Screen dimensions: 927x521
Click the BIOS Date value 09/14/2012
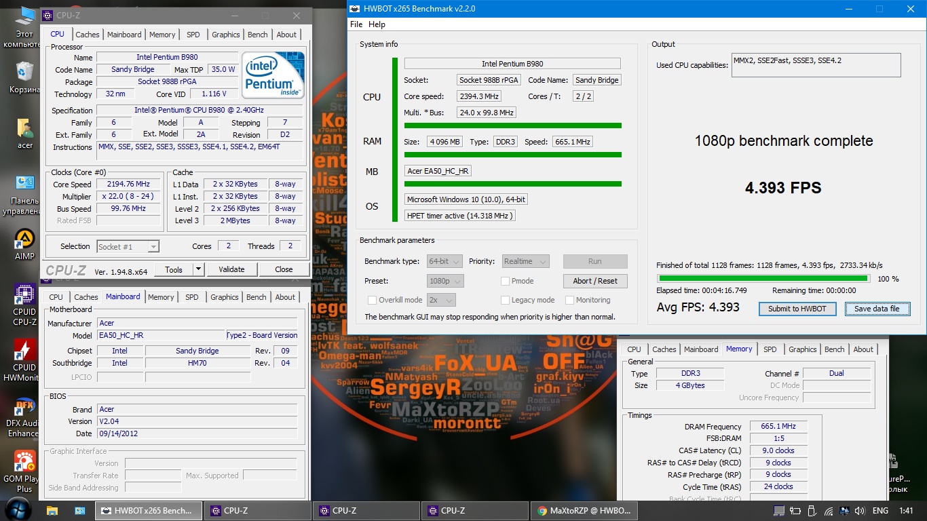click(197, 433)
